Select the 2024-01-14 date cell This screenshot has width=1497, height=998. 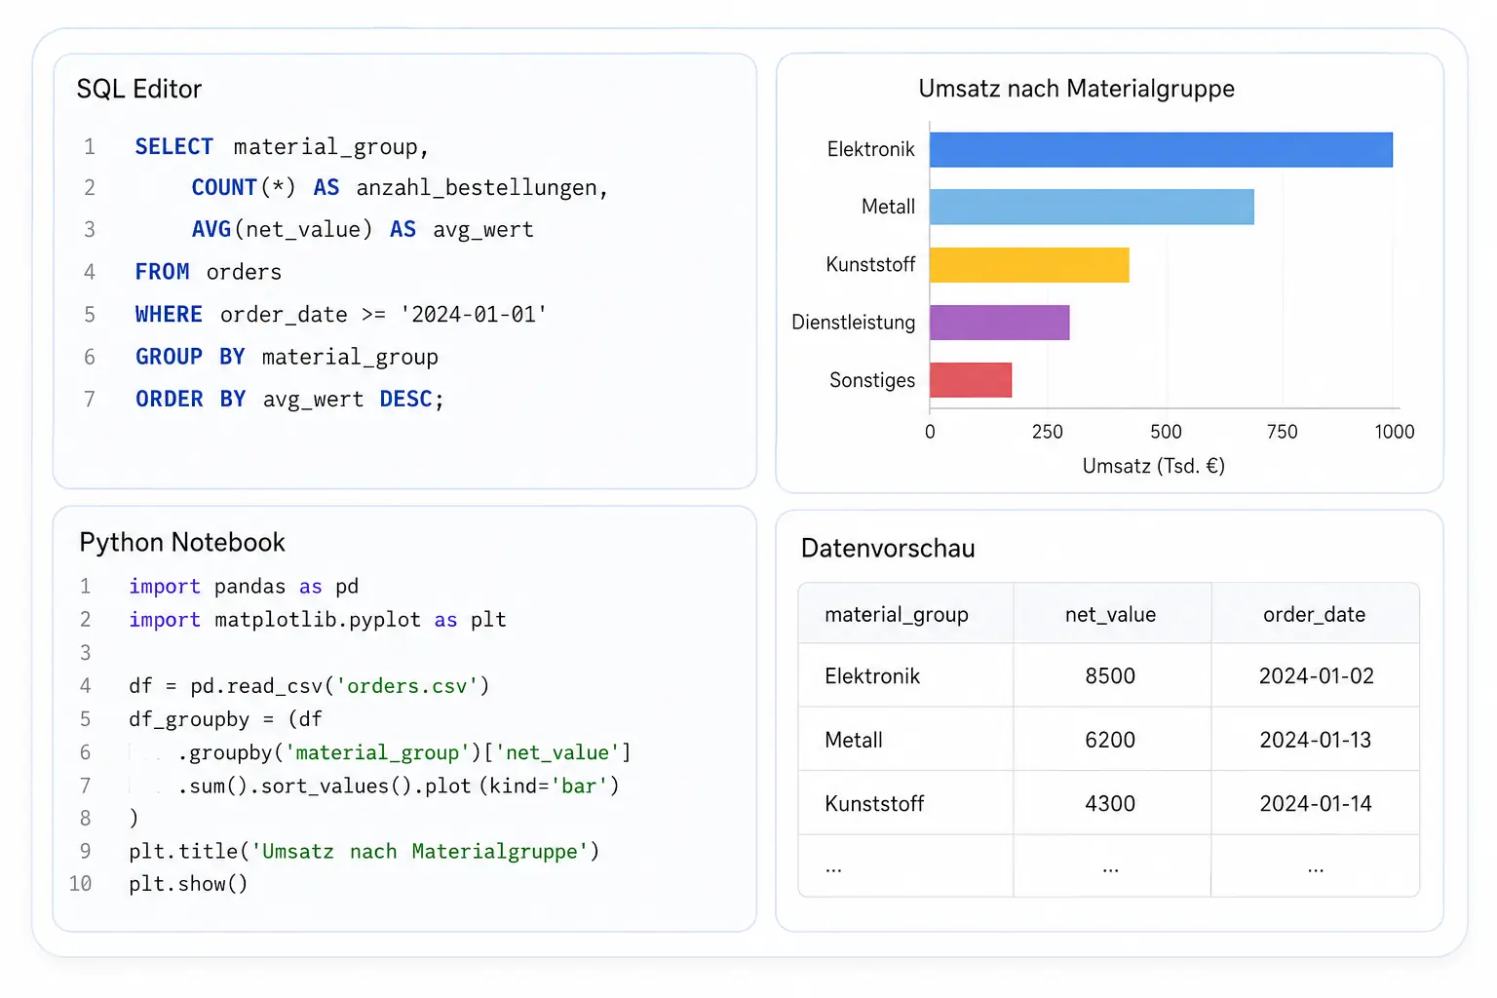(1315, 803)
